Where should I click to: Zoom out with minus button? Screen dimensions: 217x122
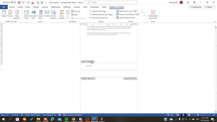coord(193,115)
